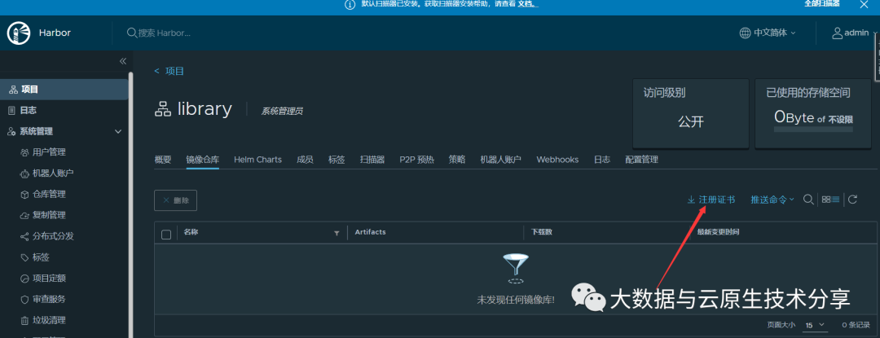Collapse the 系统管理 section chevron
Screen dimensions: 880x338
118,132
